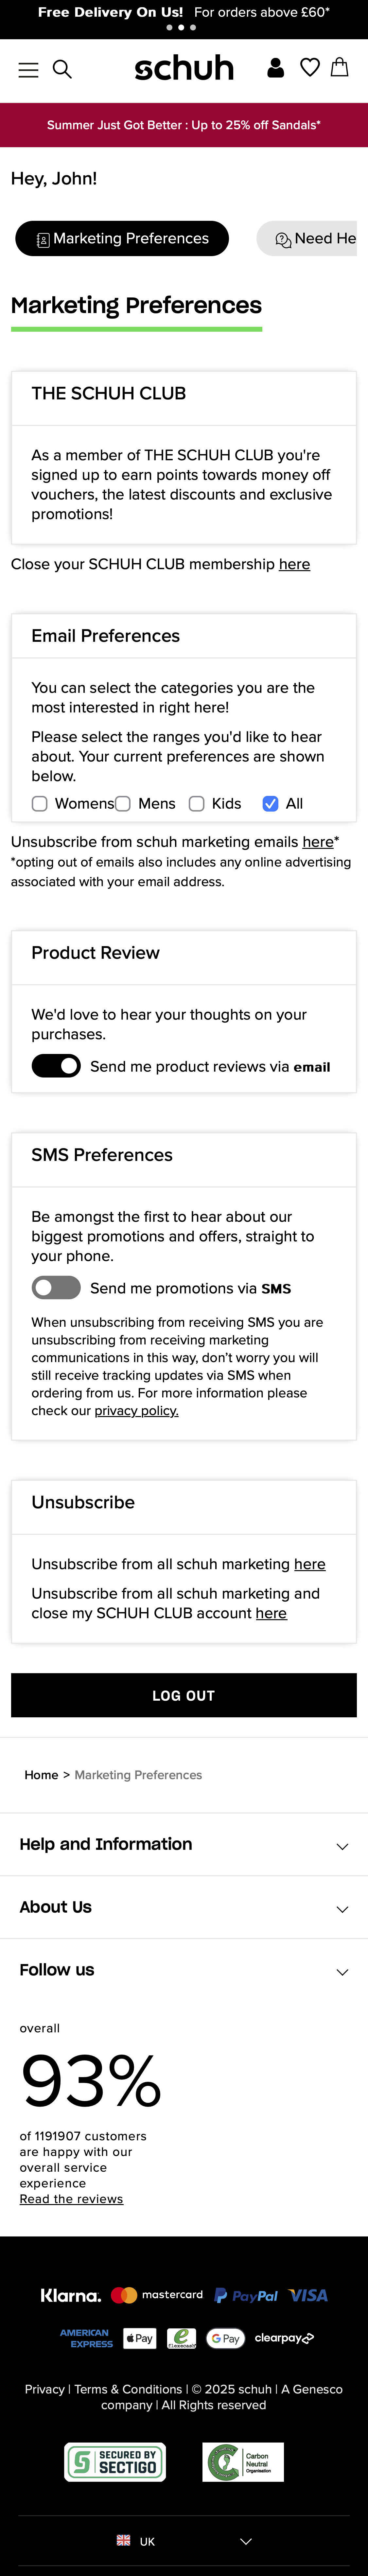Click the Summer sandals promo banner

pyautogui.click(x=184, y=125)
